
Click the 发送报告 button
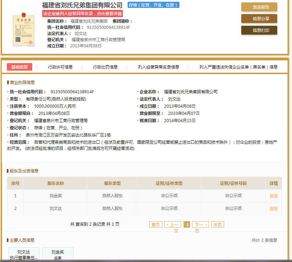tap(259, 7)
